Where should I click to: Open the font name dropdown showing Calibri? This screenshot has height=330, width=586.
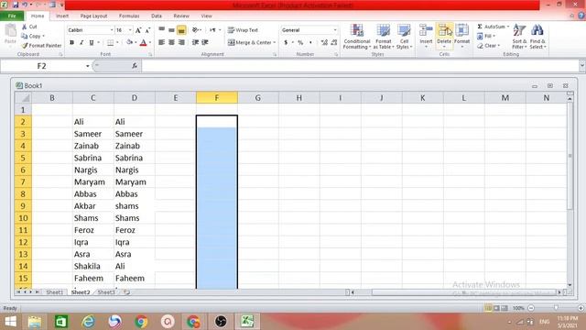tap(112, 30)
